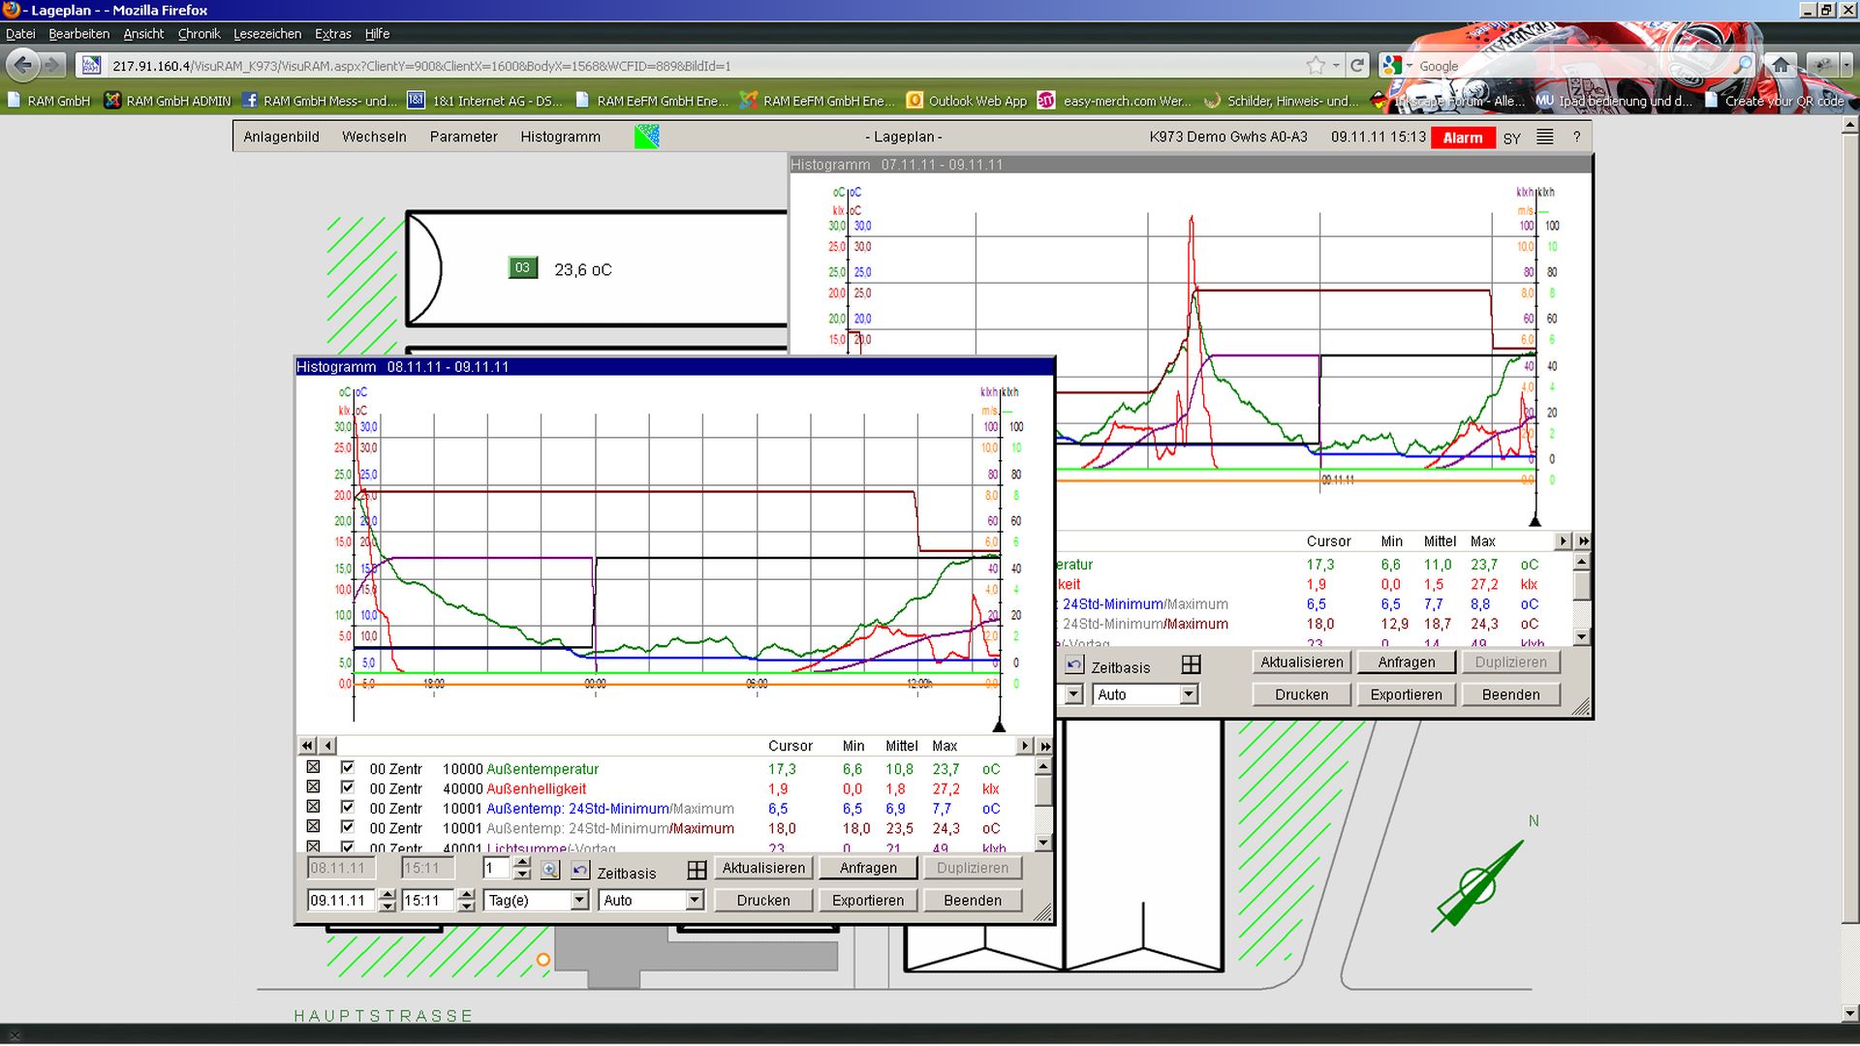Click the undo arrow icon next to the magnifier
The width and height of the screenshot is (1860, 1046).
579,871
